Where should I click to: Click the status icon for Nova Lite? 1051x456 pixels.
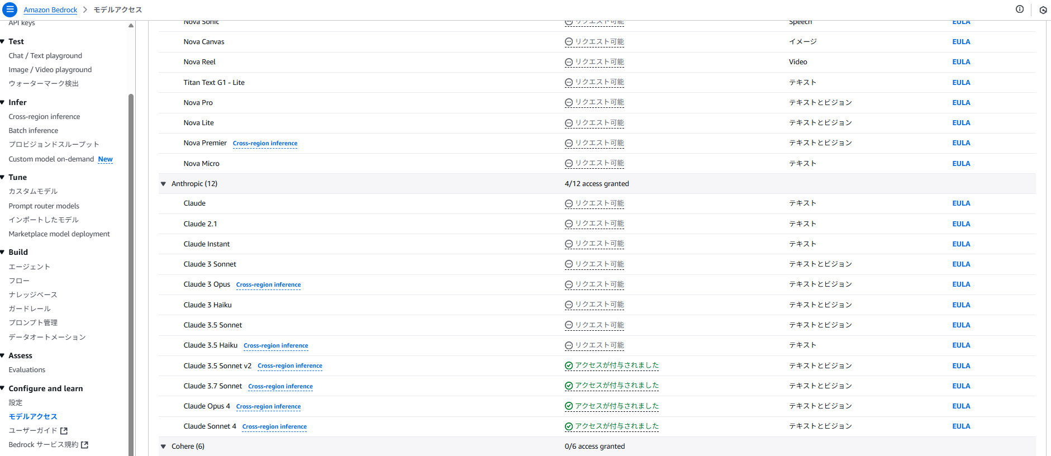tap(569, 123)
